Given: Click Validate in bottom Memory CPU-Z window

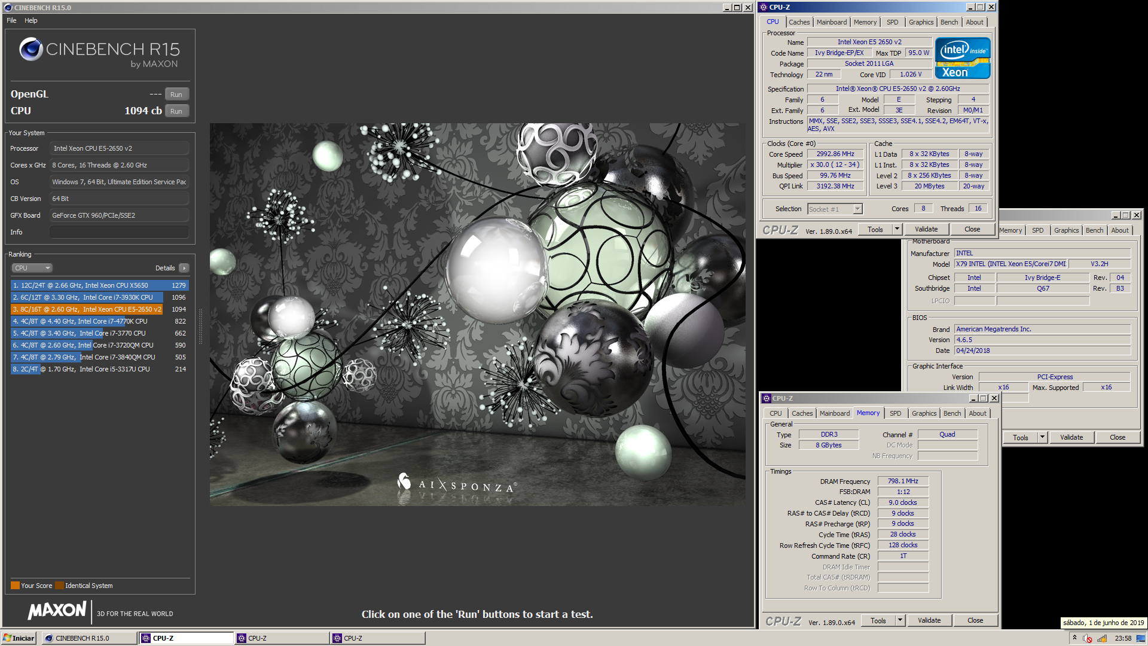Looking at the screenshot, I should (929, 620).
